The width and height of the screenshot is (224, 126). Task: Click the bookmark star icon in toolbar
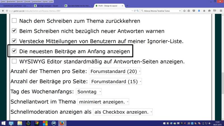click(185, 11)
